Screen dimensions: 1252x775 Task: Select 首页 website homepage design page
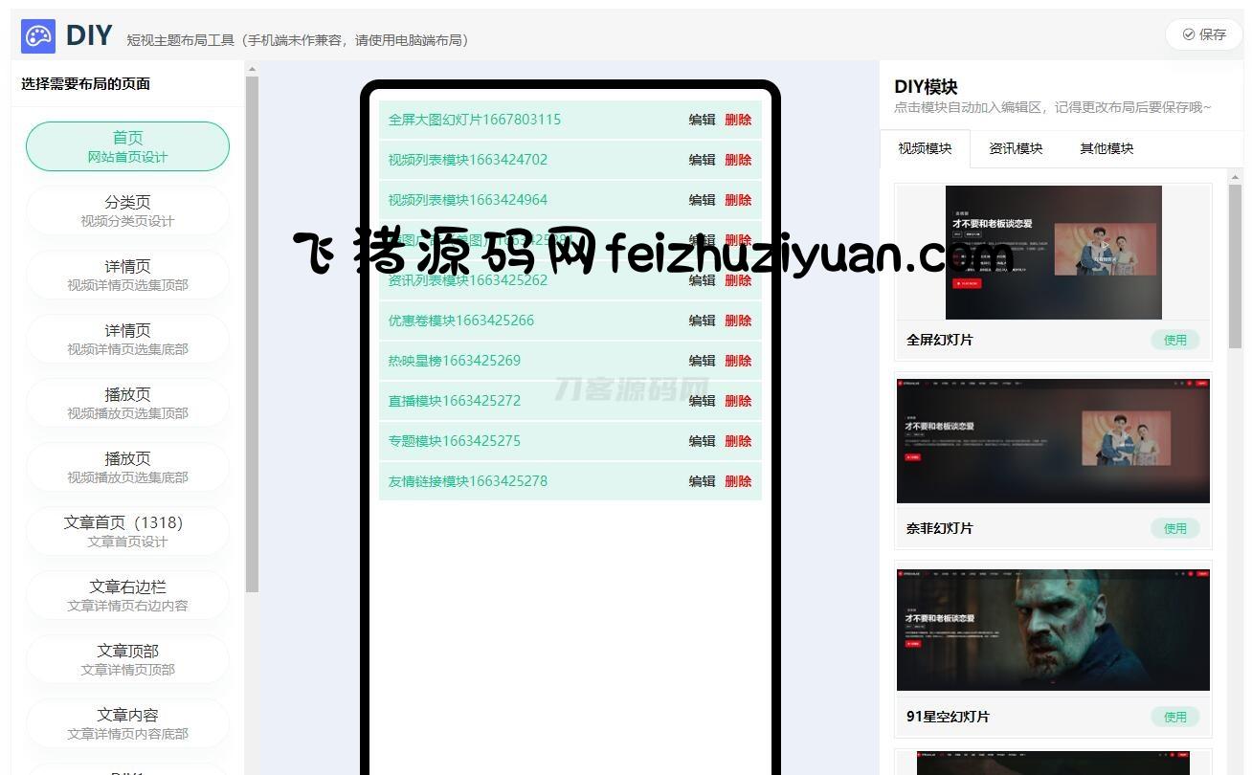click(x=127, y=146)
